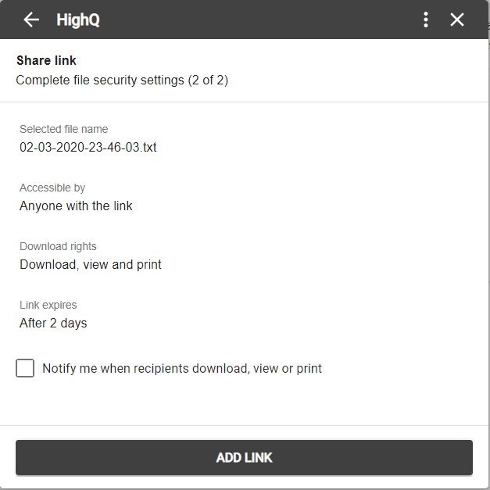The image size is (490, 490).
Task: Open the three-dot more options menu
Action: click(x=426, y=20)
